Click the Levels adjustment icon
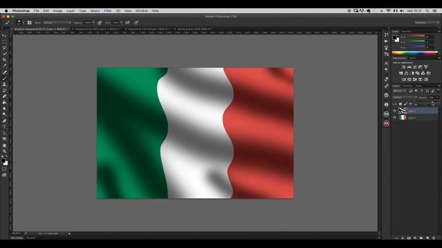This screenshot has height=248, width=442. [x=409, y=68]
